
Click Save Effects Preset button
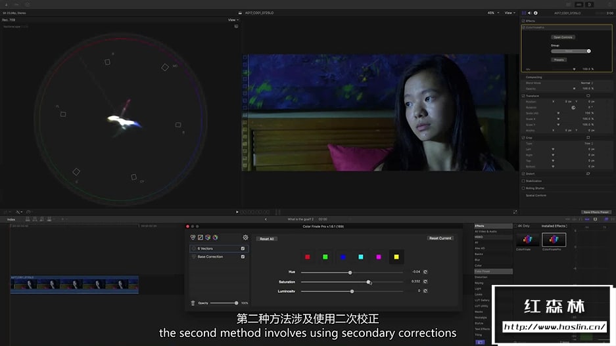point(596,212)
